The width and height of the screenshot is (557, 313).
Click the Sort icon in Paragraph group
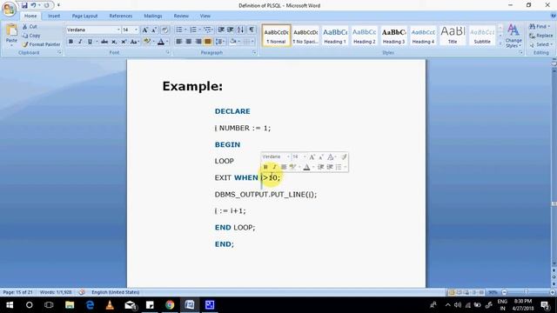point(240,30)
